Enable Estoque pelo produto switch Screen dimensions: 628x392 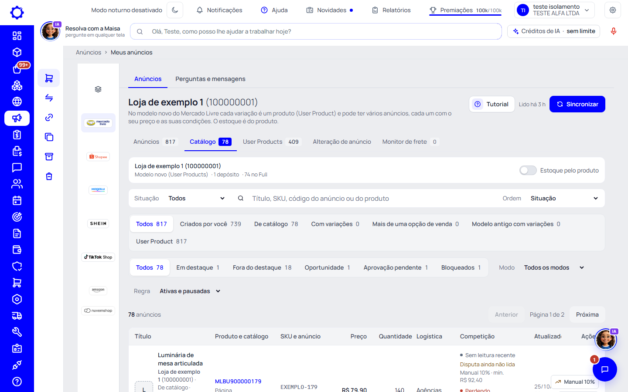pos(528,170)
